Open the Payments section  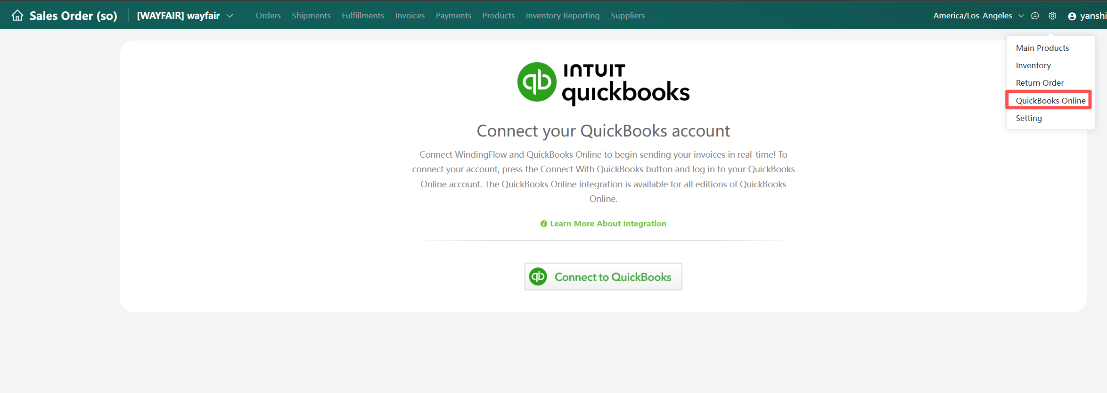tap(453, 16)
